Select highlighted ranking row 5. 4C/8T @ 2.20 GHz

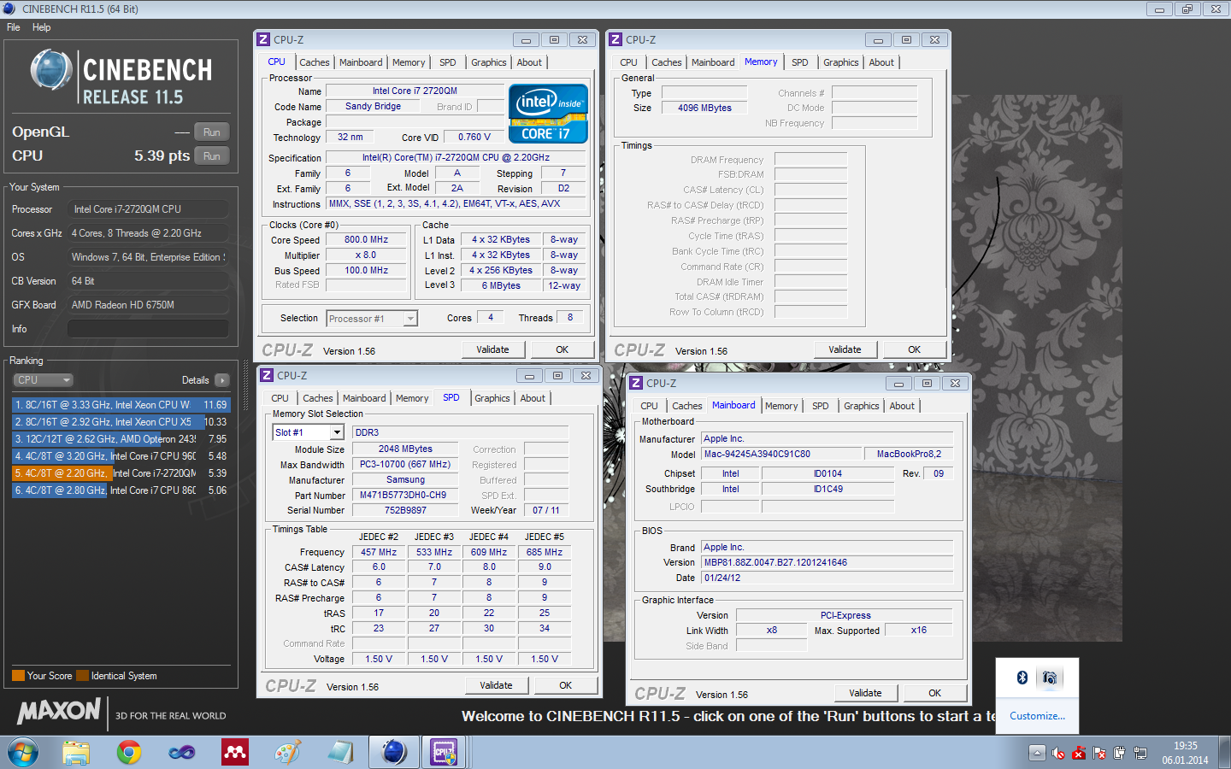pyautogui.click(x=121, y=473)
